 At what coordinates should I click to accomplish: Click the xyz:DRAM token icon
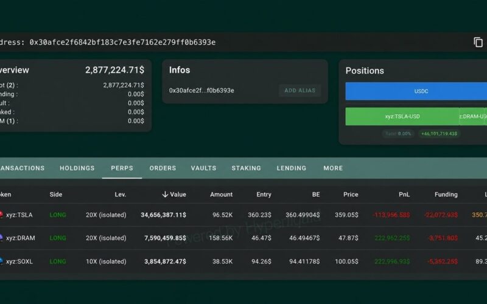pos(1,238)
